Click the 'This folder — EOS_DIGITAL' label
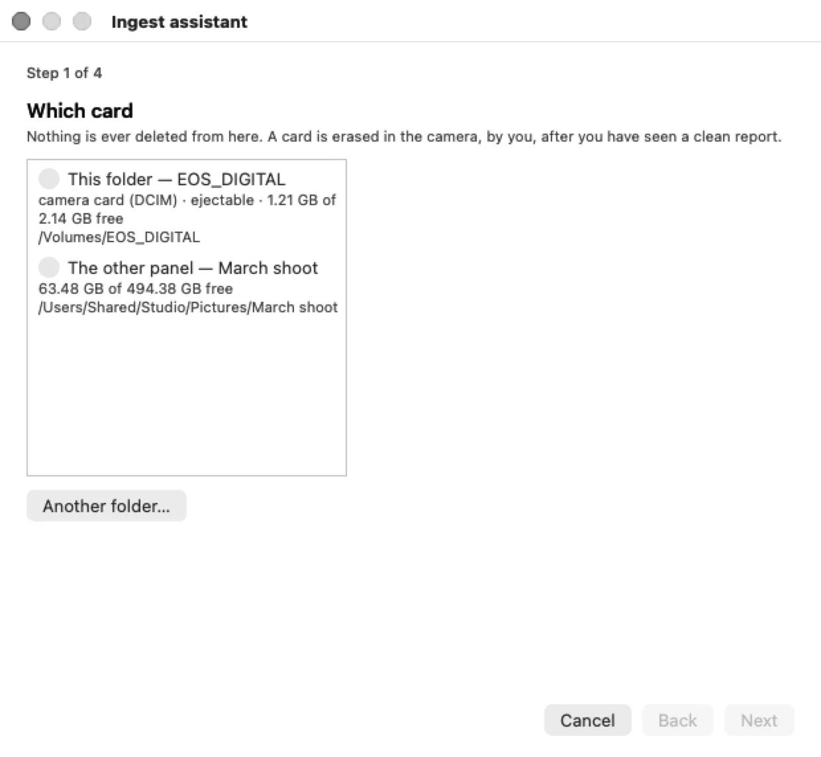The width and height of the screenshot is (821, 757). [x=177, y=179]
